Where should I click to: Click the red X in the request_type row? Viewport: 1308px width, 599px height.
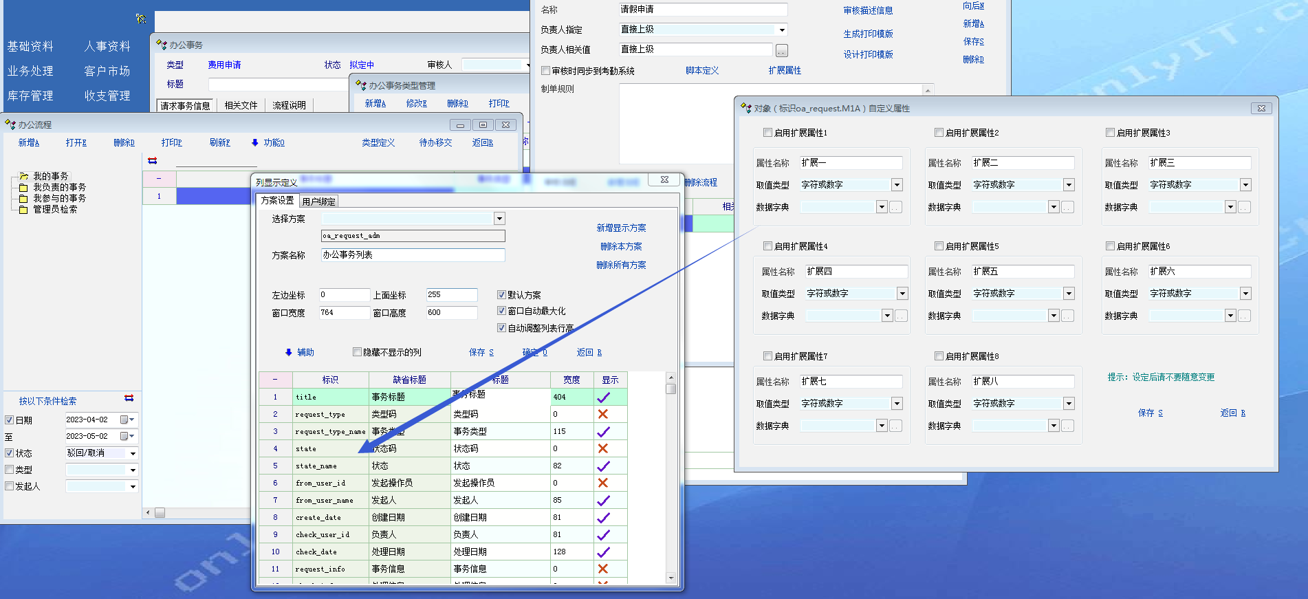(603, 414)
